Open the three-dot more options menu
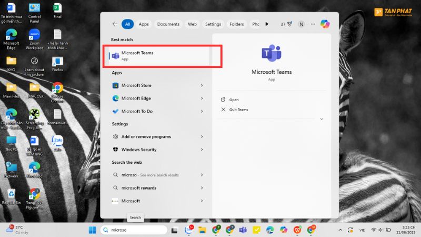This screenshot has height=237, width=421. [x=313, y=24]
